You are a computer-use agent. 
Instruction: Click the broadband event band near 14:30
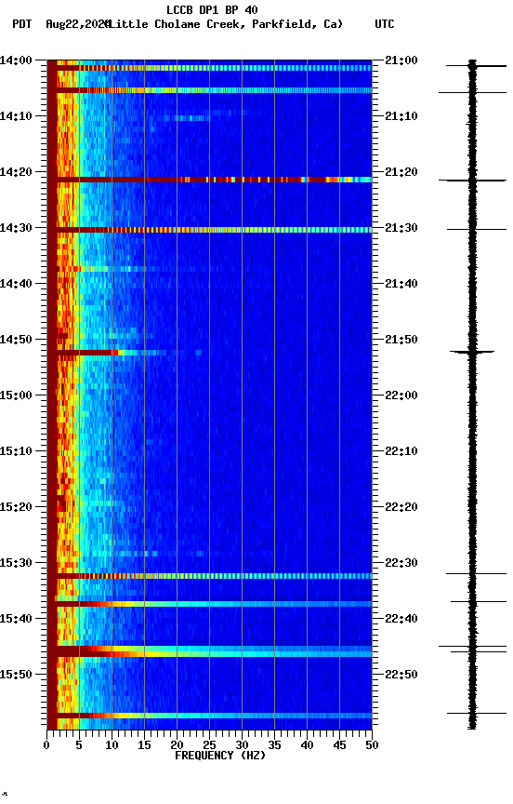pyautogui.click(x=209, y=230)
